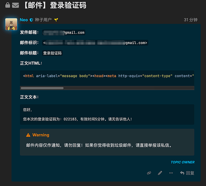
Task: Click the 邮件标识 label
Action: [x=29, y=42]
